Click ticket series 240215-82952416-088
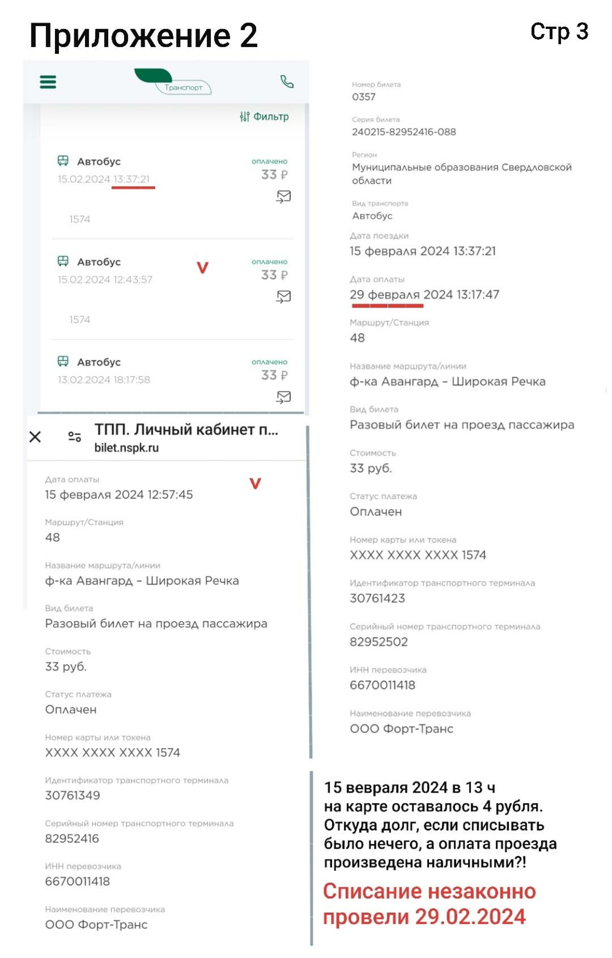 pyautogui.click(x=404, y=132)
